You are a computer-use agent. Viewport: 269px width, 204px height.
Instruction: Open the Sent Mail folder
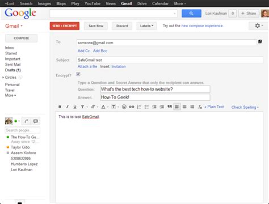12,65
